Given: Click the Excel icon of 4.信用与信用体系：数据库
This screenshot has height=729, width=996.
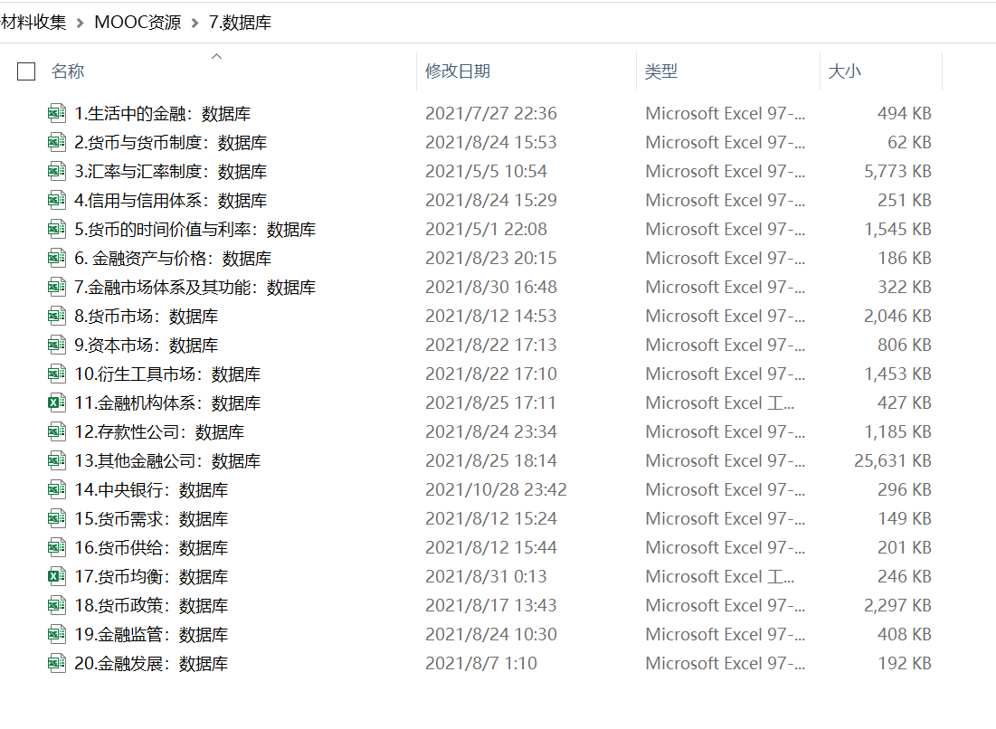Looking at the screenshot, I should [56, 201].
